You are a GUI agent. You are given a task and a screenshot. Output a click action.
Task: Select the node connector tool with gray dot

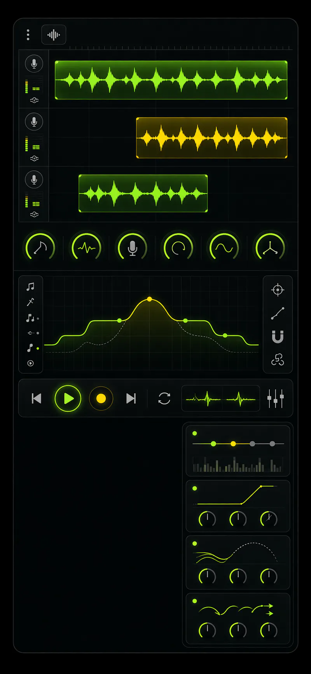click(33, 333)
